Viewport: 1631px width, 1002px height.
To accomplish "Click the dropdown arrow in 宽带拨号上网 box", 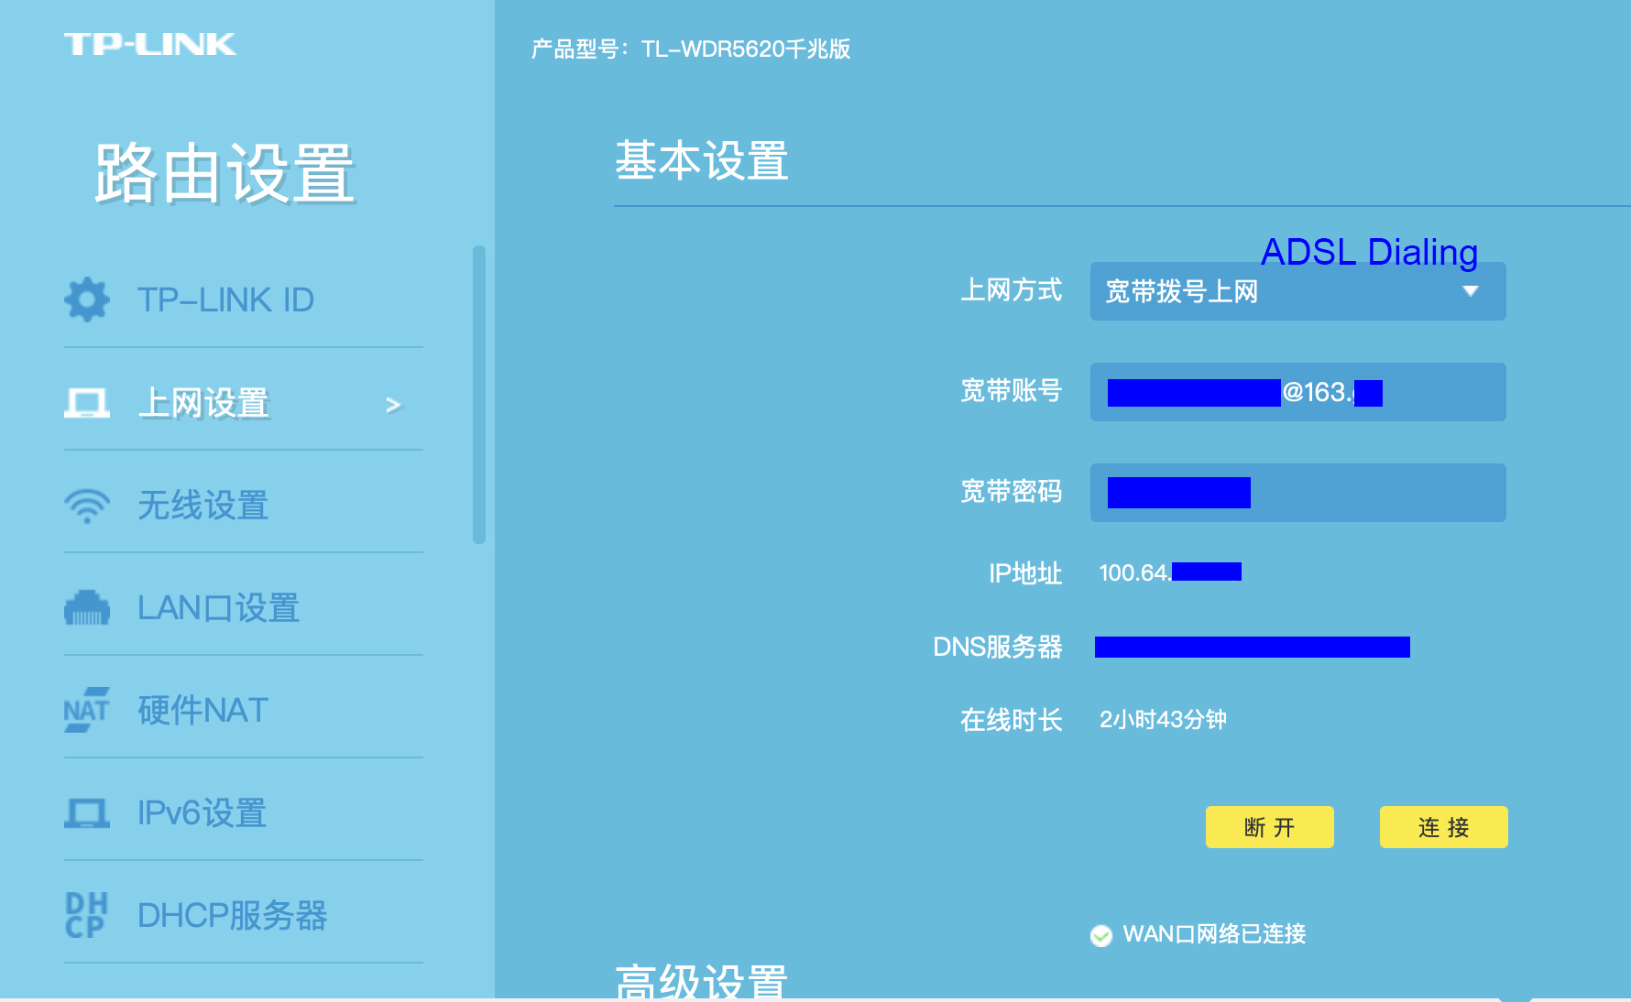I will point(1471,291).
